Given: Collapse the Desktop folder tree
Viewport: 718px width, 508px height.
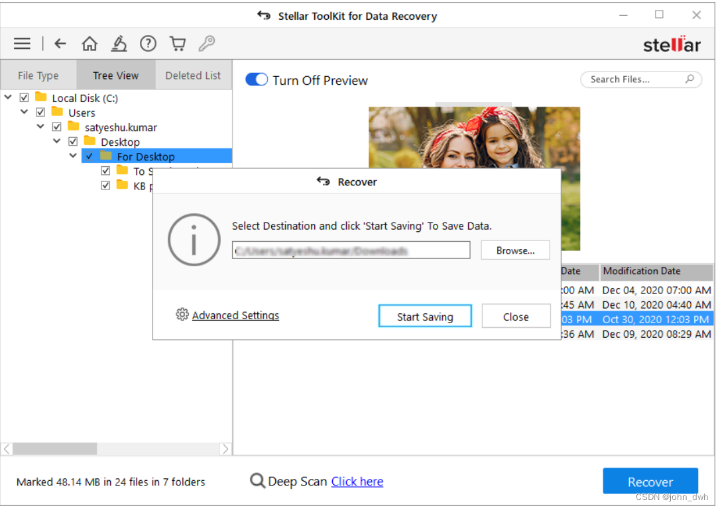Looking at the screenshot, I should click(x=56, y=141).
